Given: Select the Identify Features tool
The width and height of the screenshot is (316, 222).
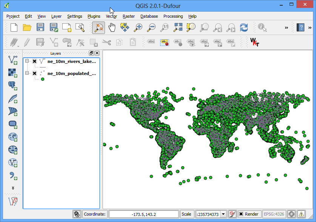Looking at the screenshot, I should (262, 28).
